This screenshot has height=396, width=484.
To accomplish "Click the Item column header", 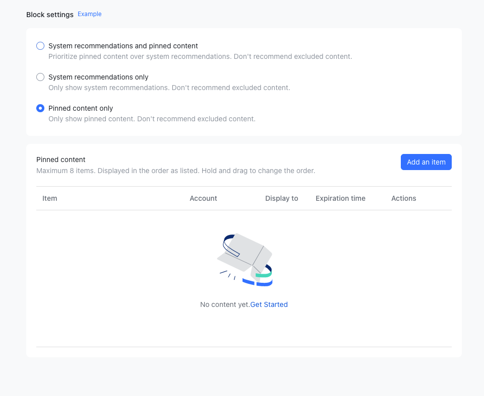I will click(50, 198).
